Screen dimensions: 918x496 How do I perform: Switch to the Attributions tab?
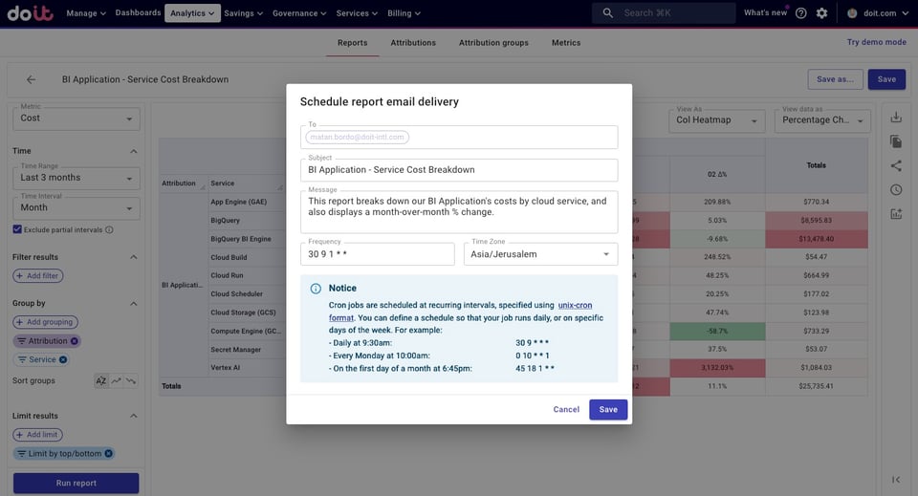coord(413,43)
